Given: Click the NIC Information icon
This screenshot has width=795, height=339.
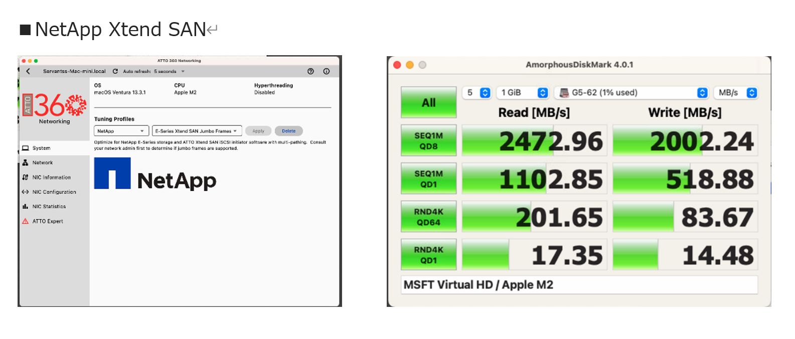Looking at the screenshot, I should coord(25,177).
